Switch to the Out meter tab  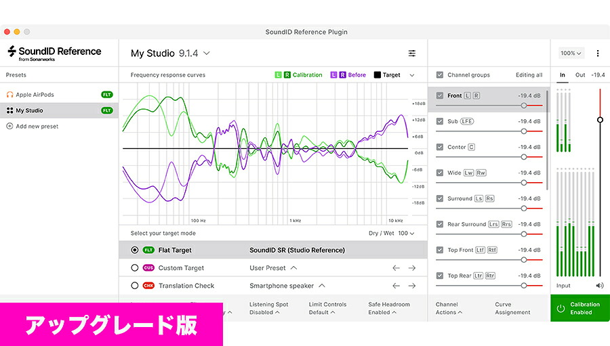(x=580, y=74)
